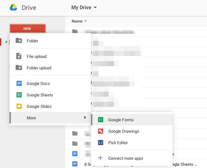Open the bottom document starting with "8 Sup"

point(96,164)
